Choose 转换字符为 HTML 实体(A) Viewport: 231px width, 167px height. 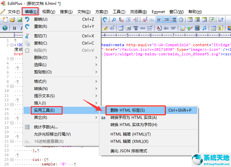pos(148,118)
